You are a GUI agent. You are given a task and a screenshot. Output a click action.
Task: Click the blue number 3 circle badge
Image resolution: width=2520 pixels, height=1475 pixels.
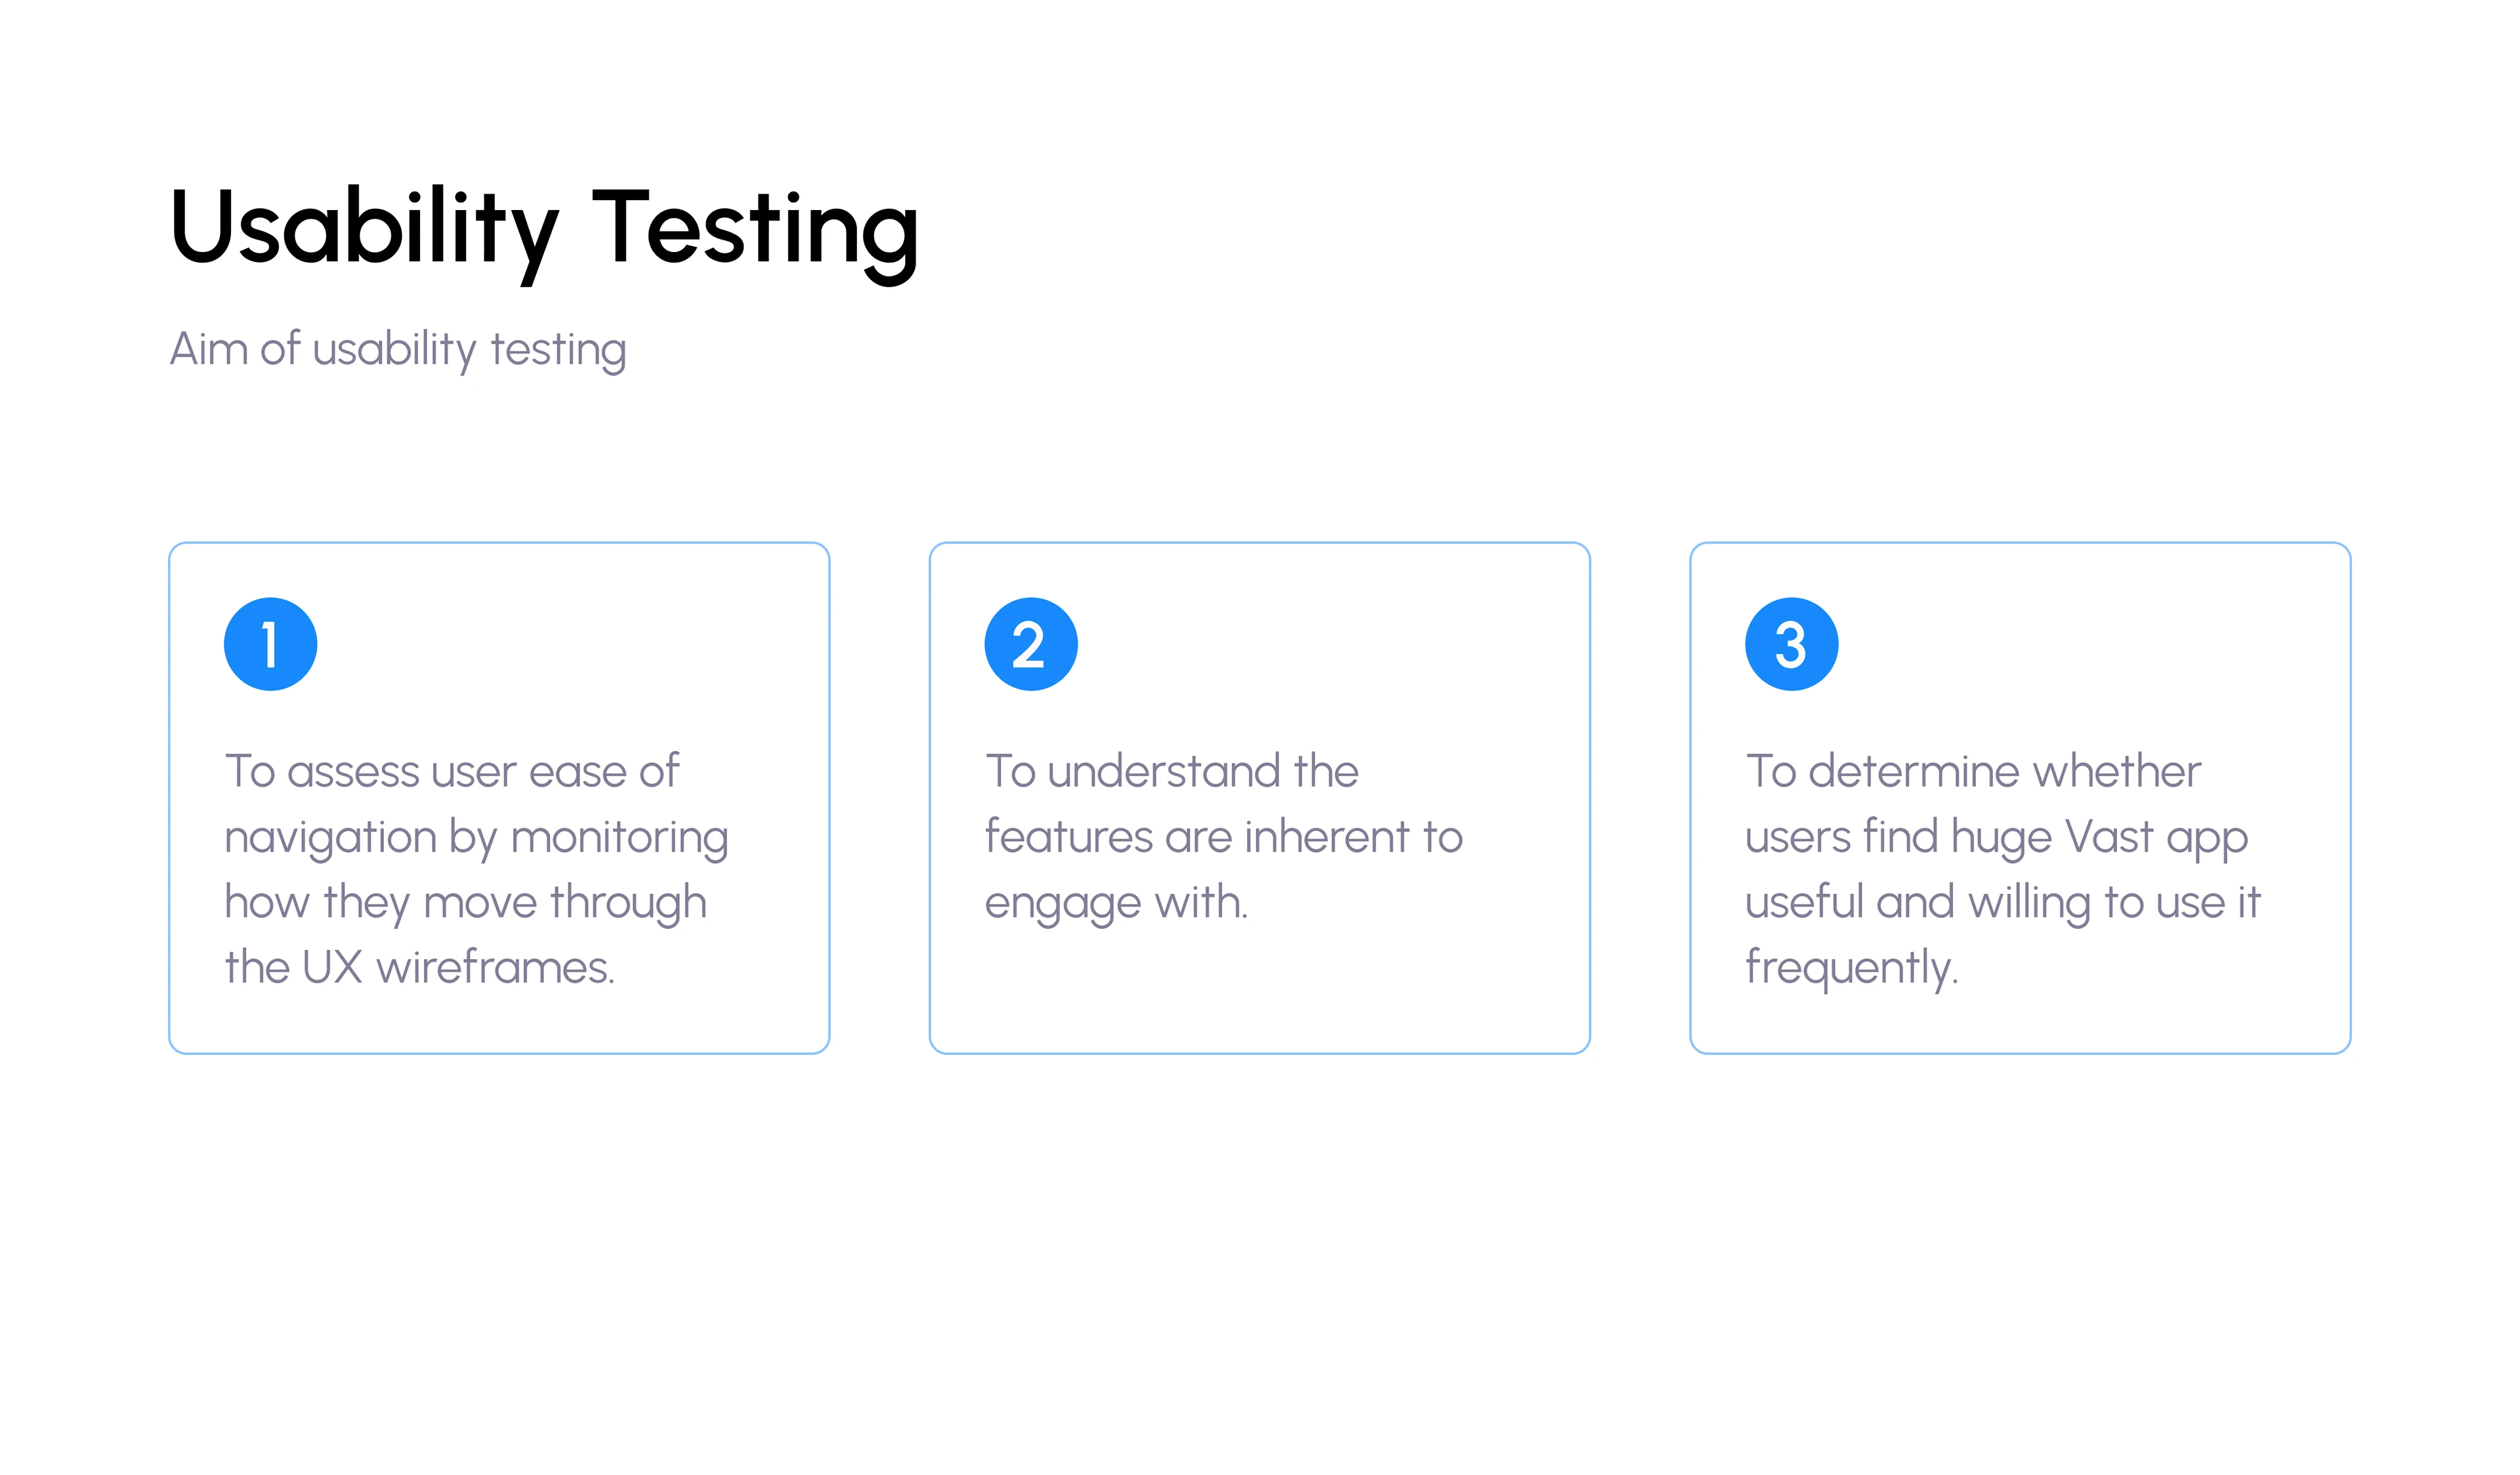click(x=1791, y=644)
